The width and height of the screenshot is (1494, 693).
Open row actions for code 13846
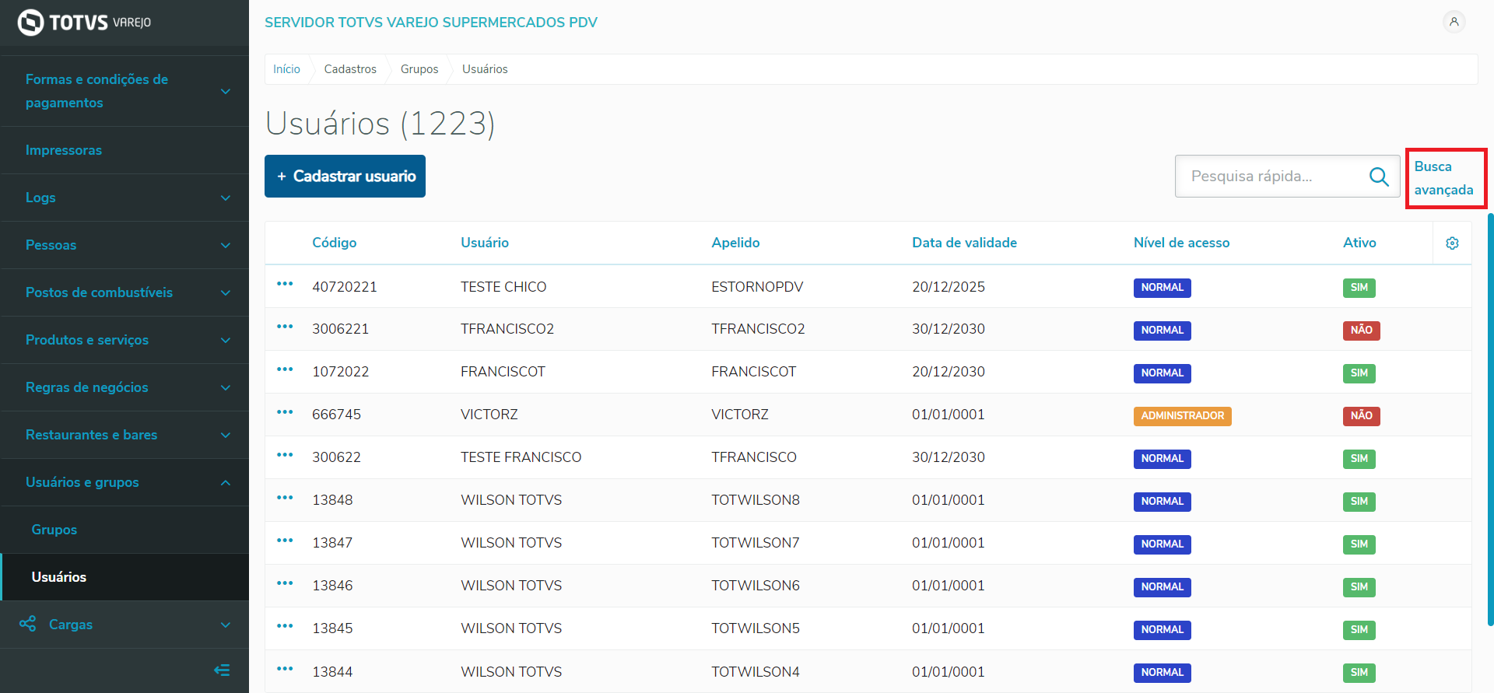[285, 583]
